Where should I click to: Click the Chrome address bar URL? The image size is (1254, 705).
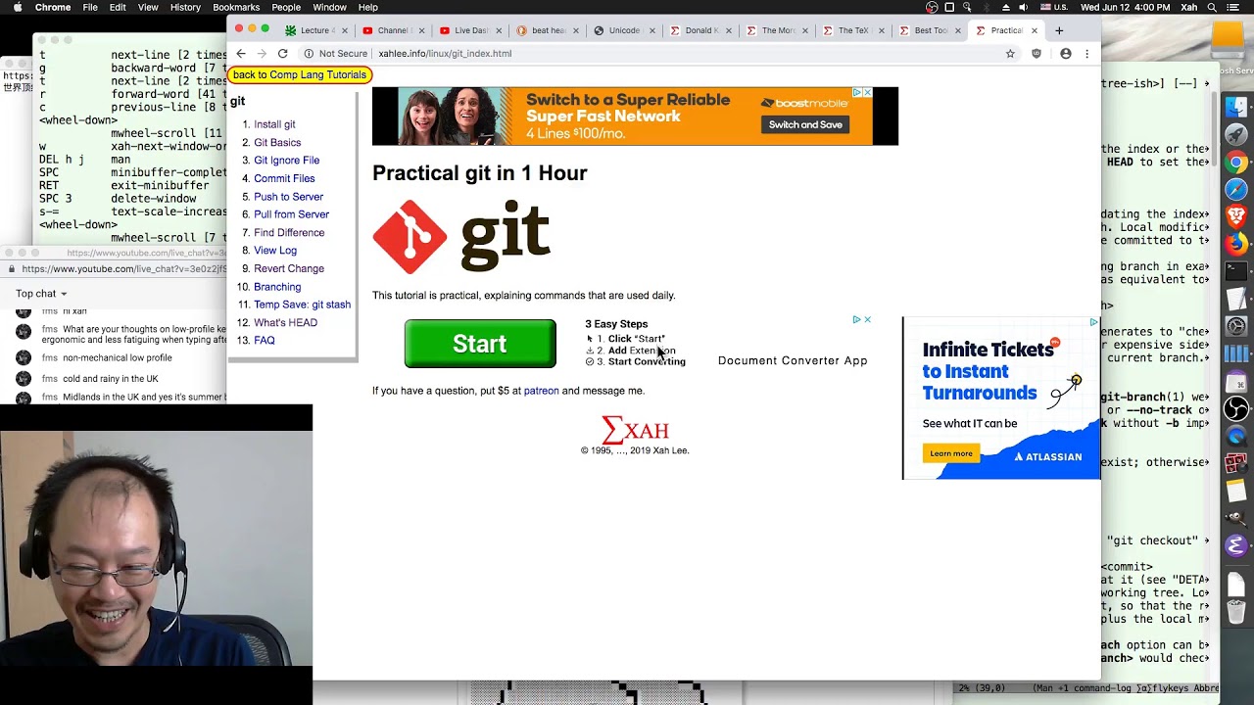[445, 54]
